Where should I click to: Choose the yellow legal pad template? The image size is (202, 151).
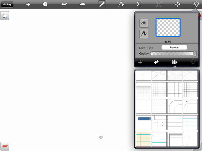click(143, 139)
